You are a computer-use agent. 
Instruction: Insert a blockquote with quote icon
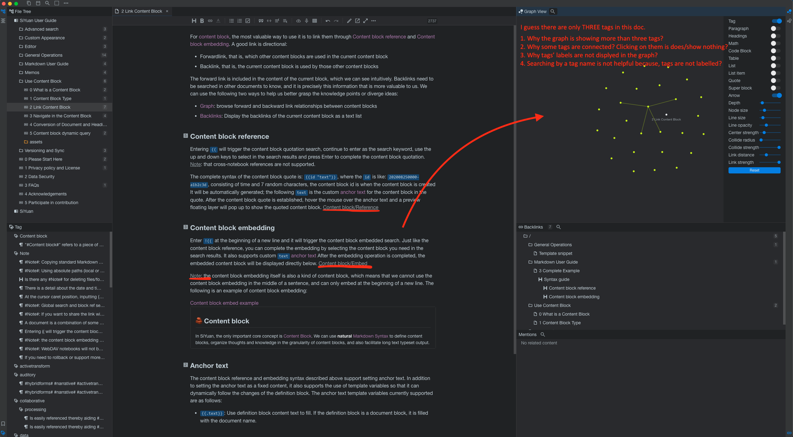coord(261,21)
